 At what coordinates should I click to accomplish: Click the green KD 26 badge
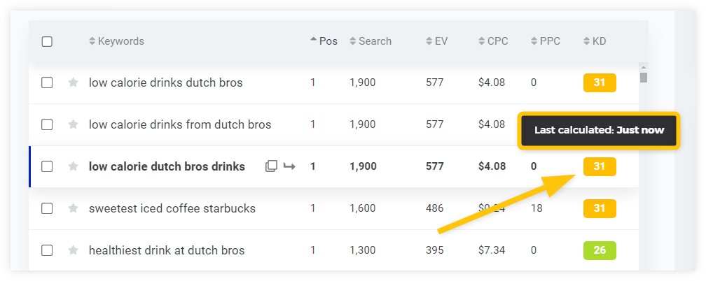(x=600, y=250)
